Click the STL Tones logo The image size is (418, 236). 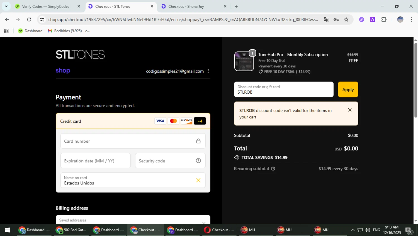[x=80, y=54]
